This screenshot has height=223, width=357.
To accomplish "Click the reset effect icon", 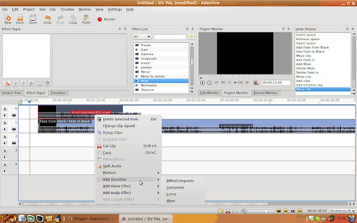I will tap(31, 83).
